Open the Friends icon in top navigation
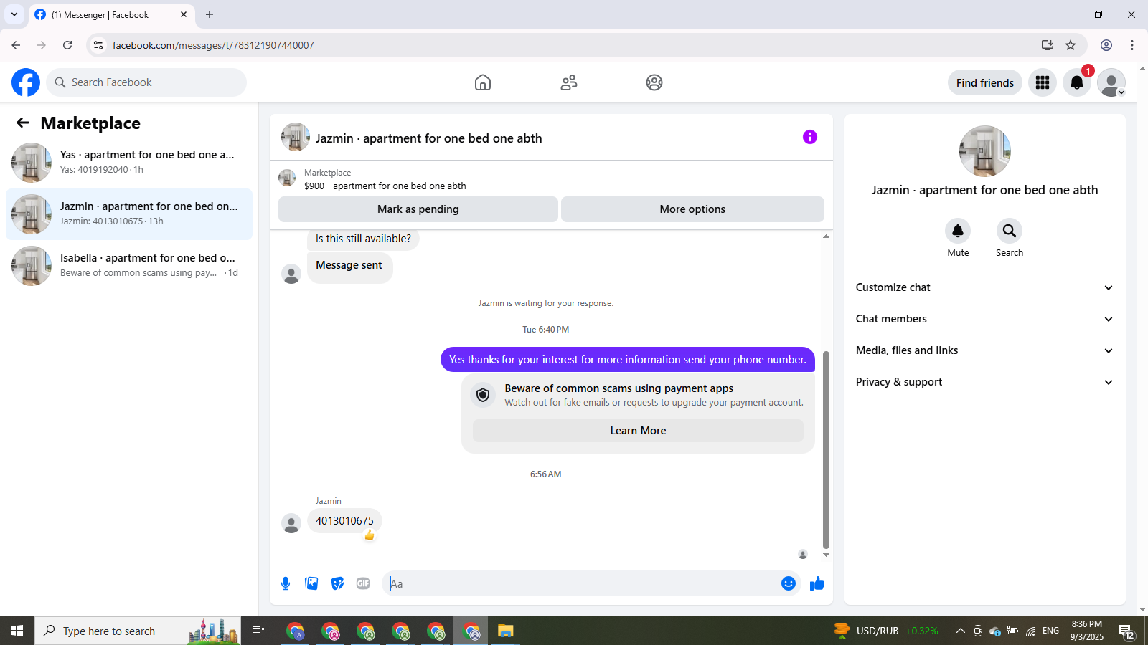This screenshot has width=1148, height=645. 569,82
